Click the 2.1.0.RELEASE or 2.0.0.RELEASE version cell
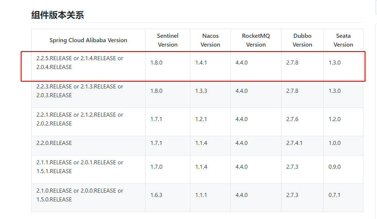Viewport: 377px width, 219px height. [x=88, y=198]
